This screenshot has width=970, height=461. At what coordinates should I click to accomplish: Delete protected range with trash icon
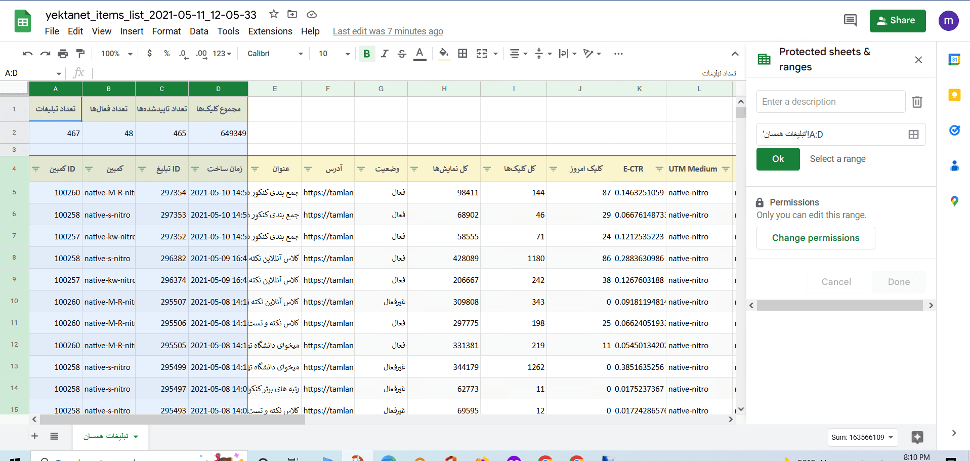[917, 102]
